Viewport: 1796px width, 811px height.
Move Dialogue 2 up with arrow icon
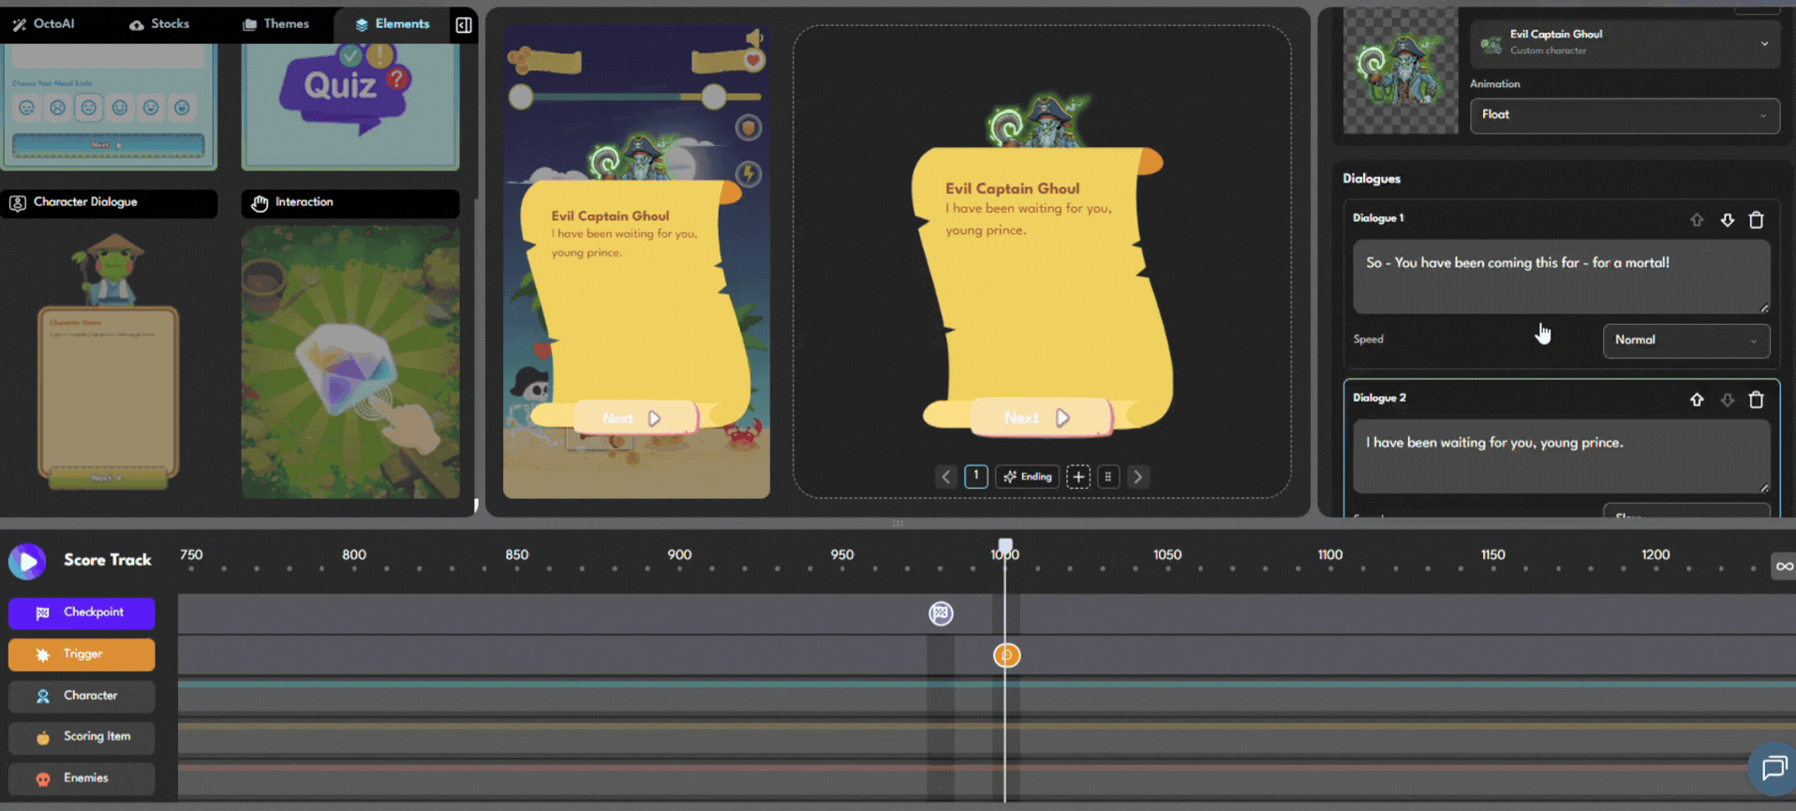1697,400
